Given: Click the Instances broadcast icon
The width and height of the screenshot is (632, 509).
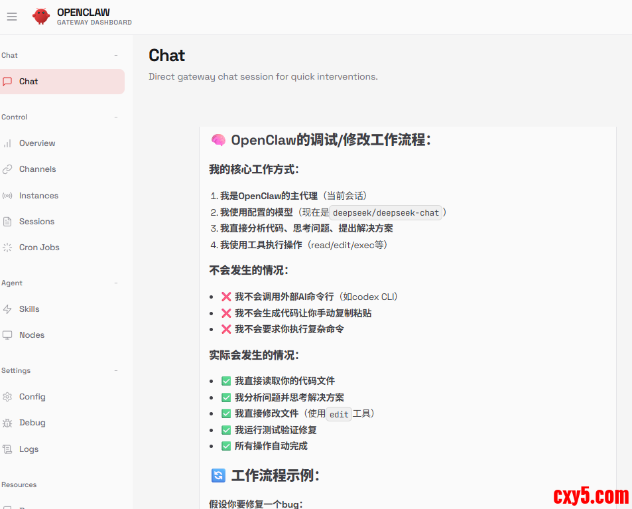Looking at the screenshot, I should (7, 196).
